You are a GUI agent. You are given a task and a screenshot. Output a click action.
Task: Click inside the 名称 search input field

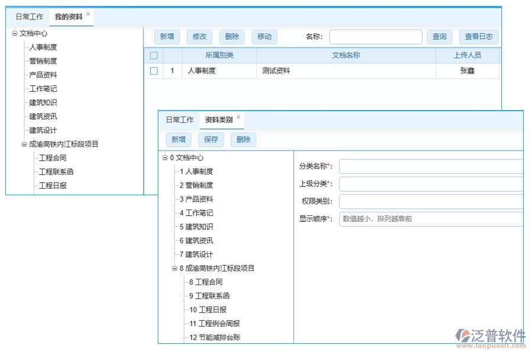tap(375, 36)
